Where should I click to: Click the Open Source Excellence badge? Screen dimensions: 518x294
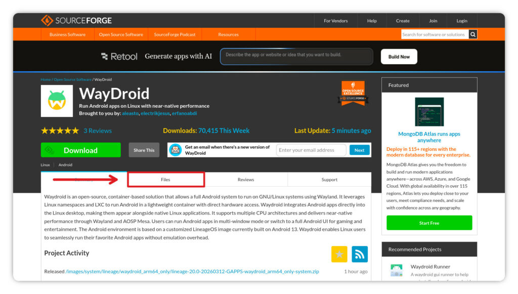[x=353, y=93]
